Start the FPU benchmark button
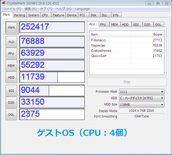172x155 pixels. [x=11, y=53]
